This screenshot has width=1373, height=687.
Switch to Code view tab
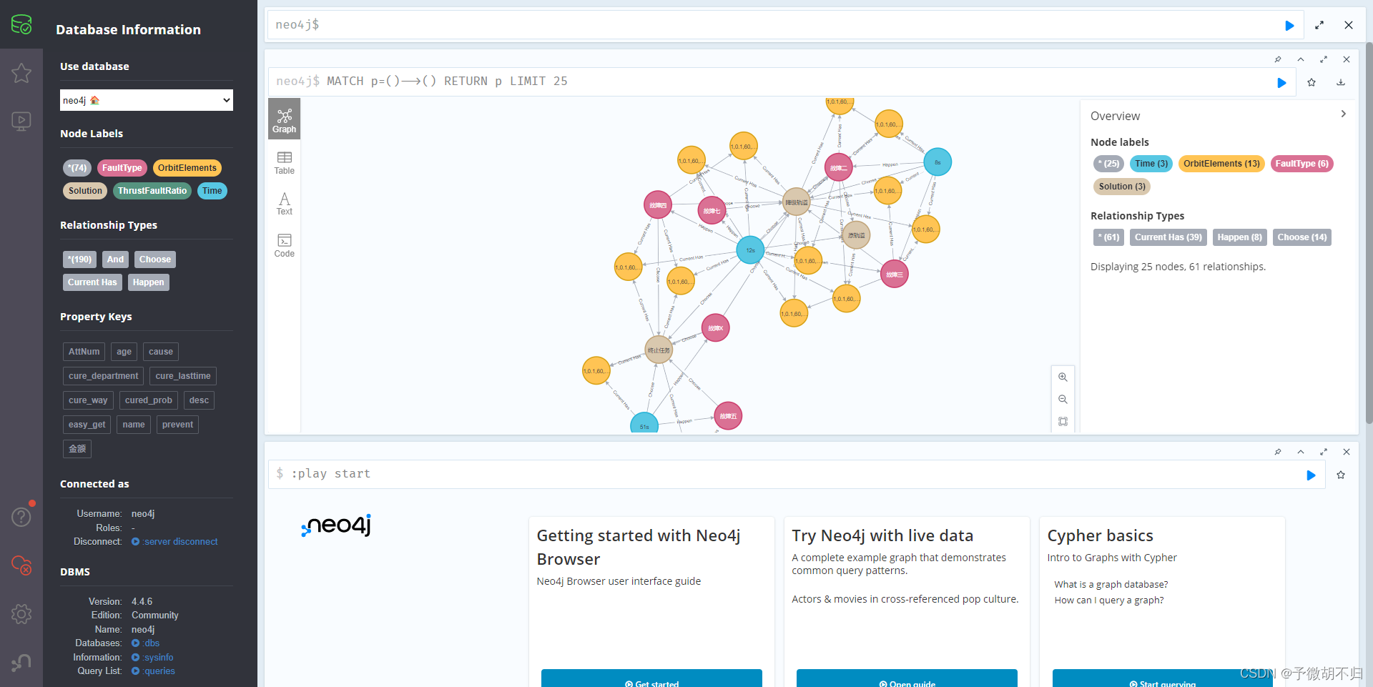(x=284, y=245)
